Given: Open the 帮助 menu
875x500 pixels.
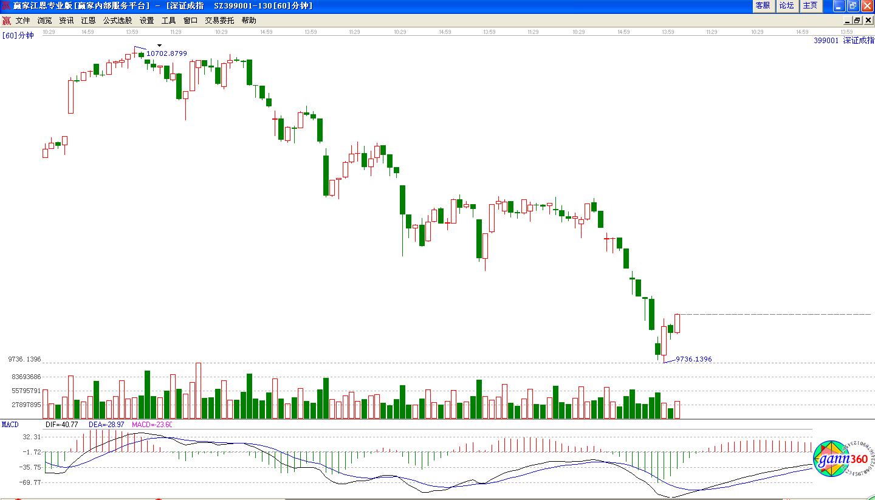Looking at the screenshot, I should 249,20.
